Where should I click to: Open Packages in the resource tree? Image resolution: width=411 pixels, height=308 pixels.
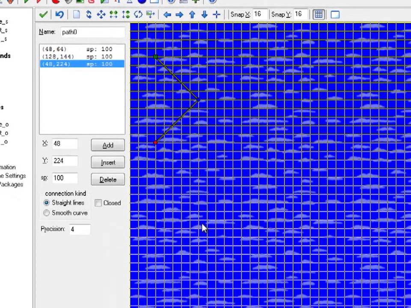pos(11,184)
